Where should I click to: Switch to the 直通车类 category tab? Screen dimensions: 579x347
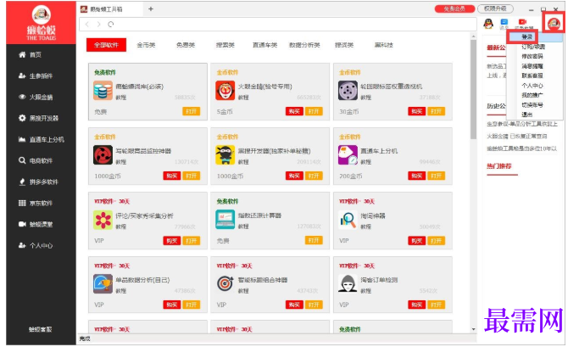coord(264,45)
